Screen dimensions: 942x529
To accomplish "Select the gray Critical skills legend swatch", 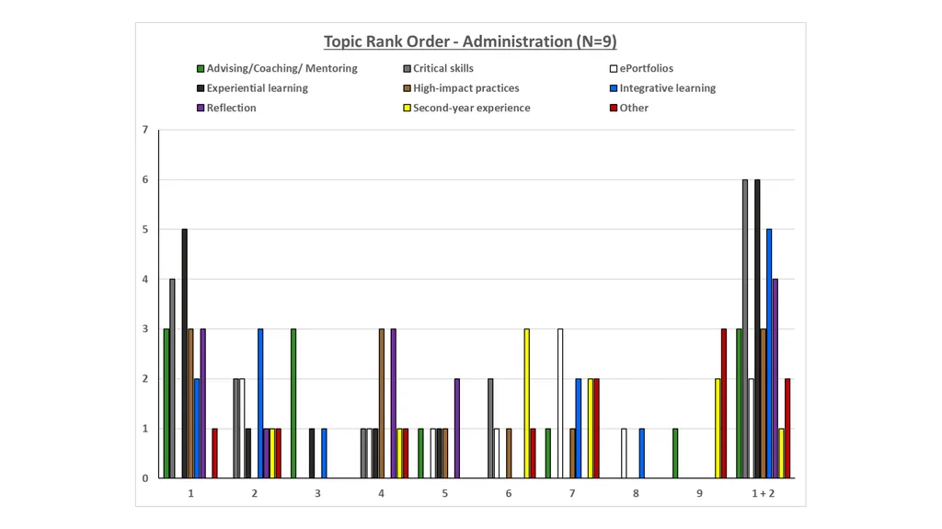I will [407, 69].
